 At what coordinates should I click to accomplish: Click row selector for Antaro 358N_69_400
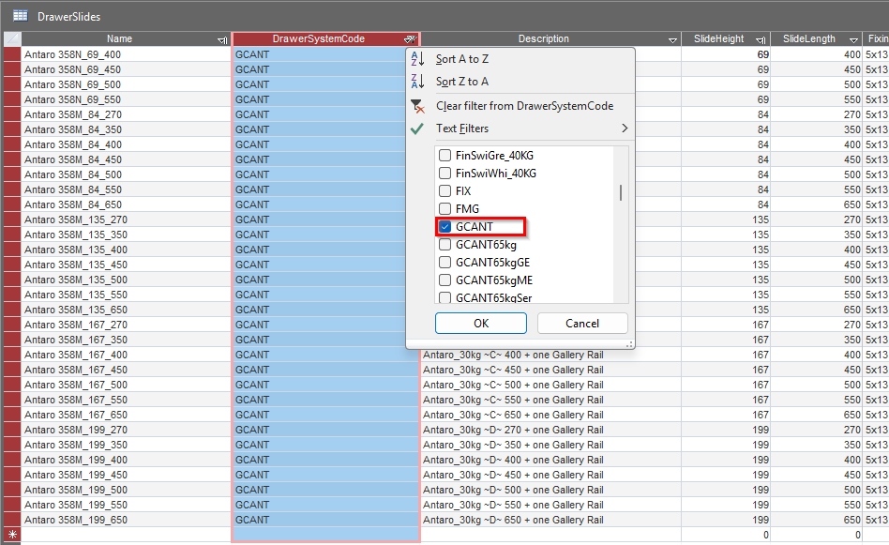12,54
